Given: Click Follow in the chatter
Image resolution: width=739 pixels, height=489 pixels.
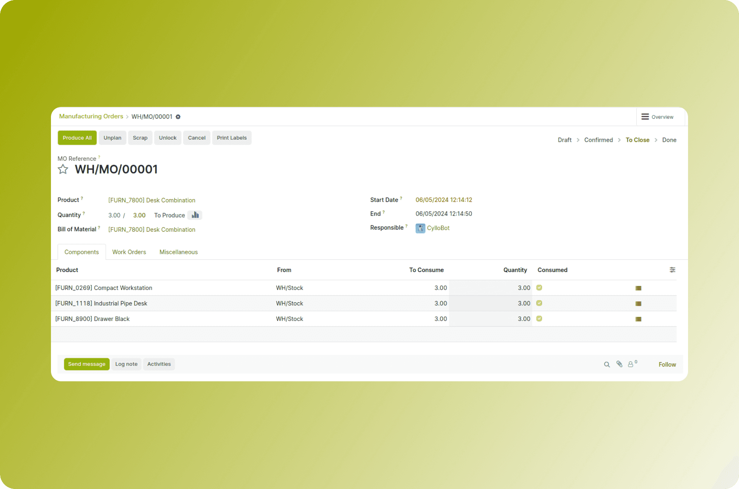Looking at the screenshot, I should point(667,365).
